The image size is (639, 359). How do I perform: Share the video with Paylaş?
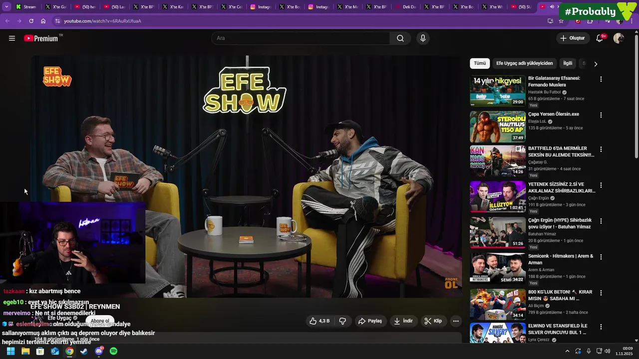pos(370,321)
